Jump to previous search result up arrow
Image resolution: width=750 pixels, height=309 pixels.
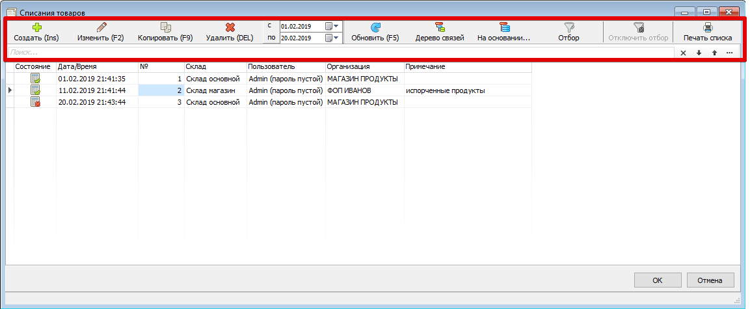pyautogui.click(x=714, y=53)
